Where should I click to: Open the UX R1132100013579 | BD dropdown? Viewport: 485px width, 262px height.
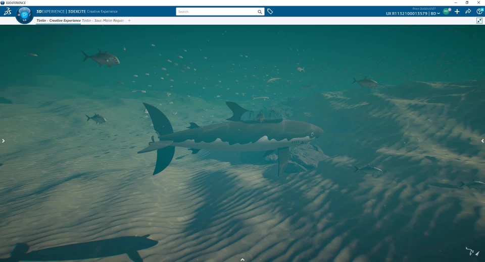click(413, 13)
